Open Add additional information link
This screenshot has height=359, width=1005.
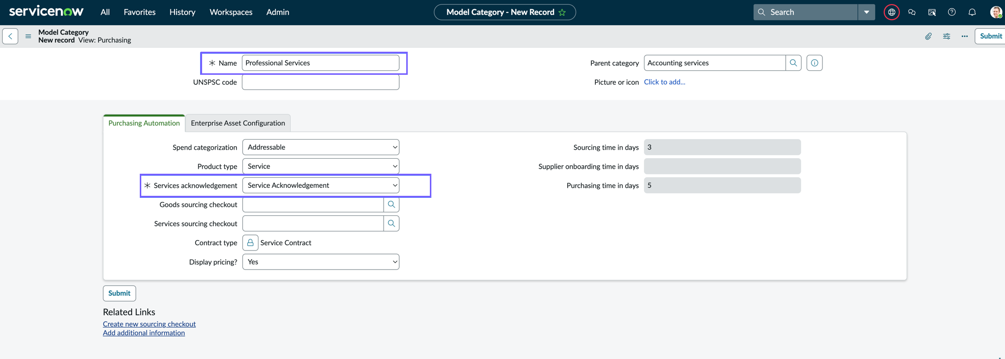pos(144,333)
